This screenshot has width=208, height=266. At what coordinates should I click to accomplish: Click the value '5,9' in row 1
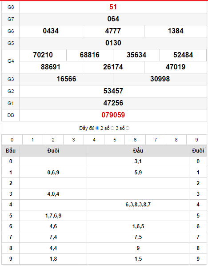[138, 173]
